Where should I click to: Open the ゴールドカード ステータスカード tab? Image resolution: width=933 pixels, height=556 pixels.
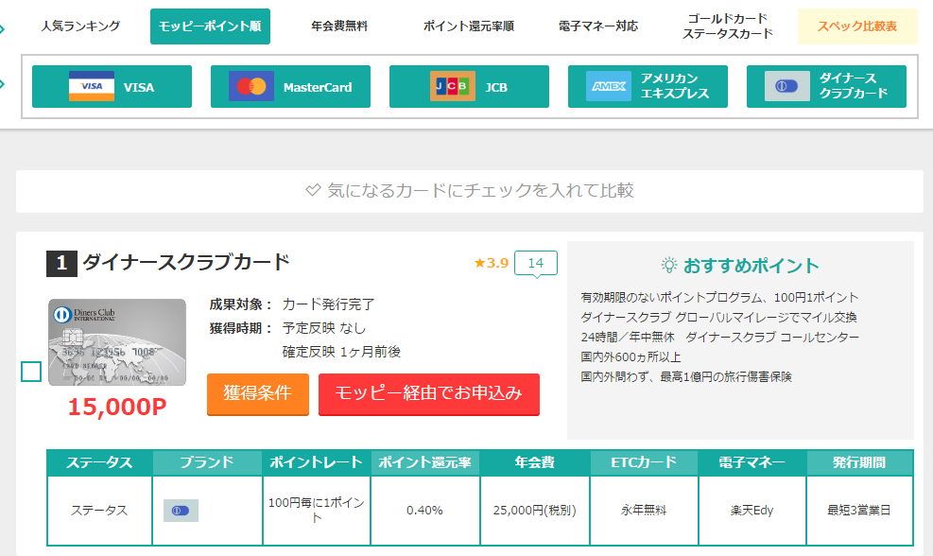tap(727, 26)
